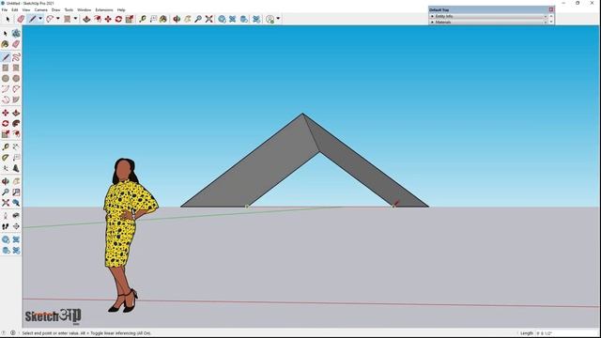The height and width of the screenshot is (338, 601).
Task: Click the Default Tray pin button
Action: pyautogui.click(x=551, y=9)
